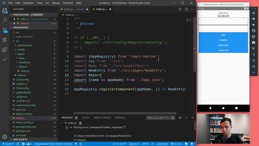The height and width of the screenshot is (146, 259).
Task: Open editor More Actions ellipsis
Action: (193, 9)
